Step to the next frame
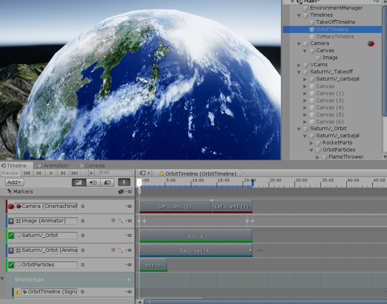This screenshot has height=304, width=387. click(x=63, y=173)
